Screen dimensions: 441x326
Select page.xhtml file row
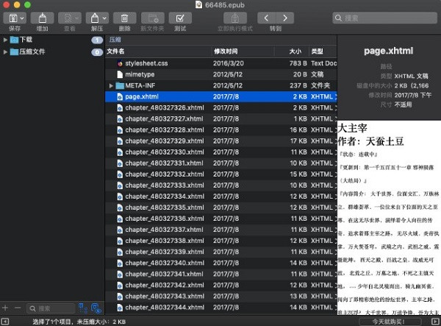click(221, 97)
